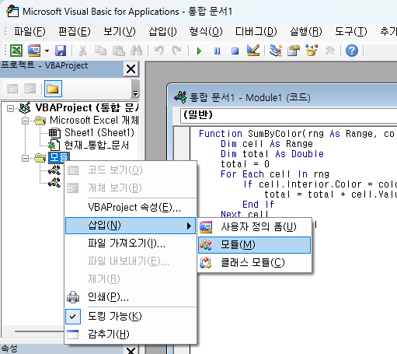Open the 형식(O) menu
This screenshot has height=354, width=397.
pos(206,32)
